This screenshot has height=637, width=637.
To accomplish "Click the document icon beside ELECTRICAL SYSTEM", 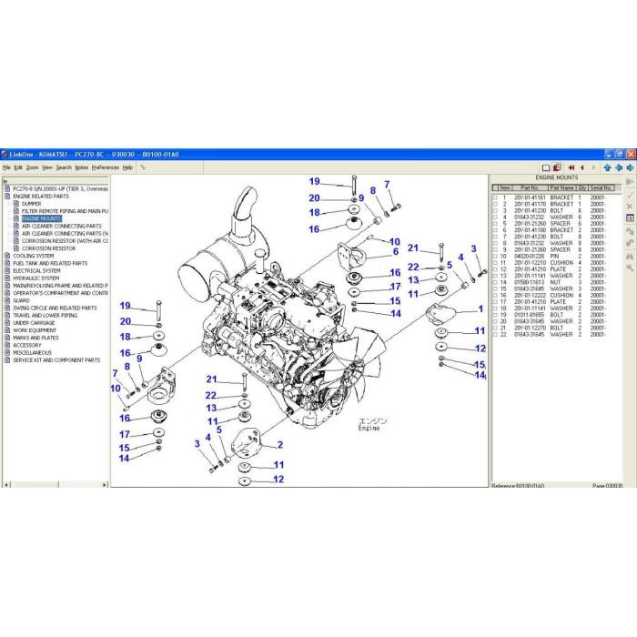I will coord(7,270).
